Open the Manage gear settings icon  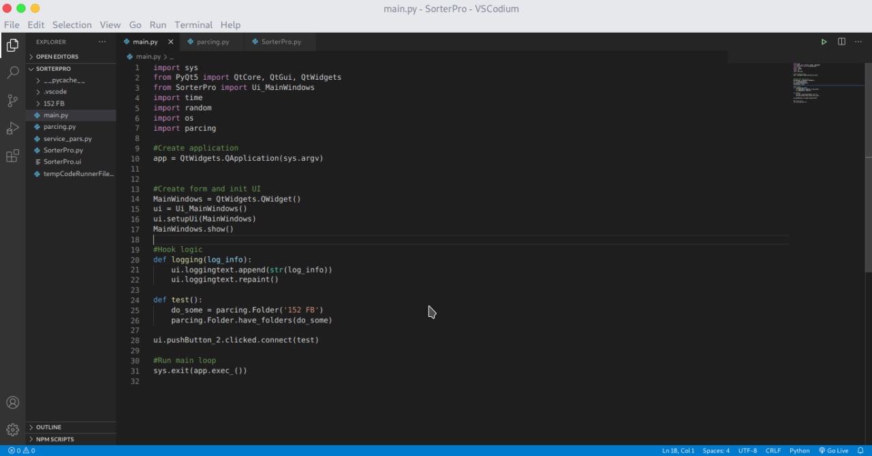point(12,429)
